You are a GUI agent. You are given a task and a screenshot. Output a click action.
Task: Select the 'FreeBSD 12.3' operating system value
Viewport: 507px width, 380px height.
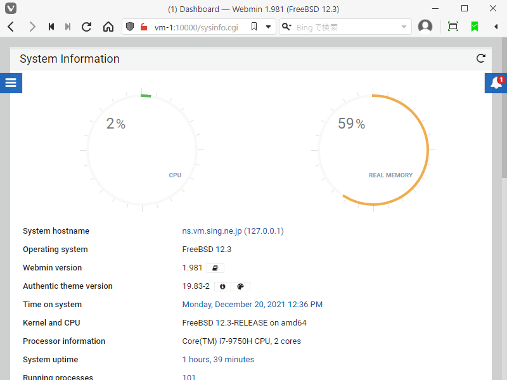[x=207, y=250]
